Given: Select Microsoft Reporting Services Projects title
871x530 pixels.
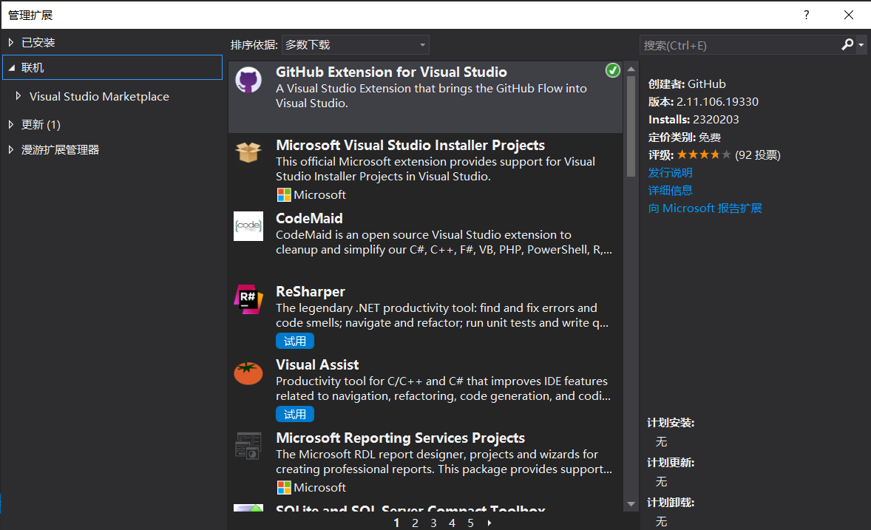Looking at the screenshot, I should point(401,438).
